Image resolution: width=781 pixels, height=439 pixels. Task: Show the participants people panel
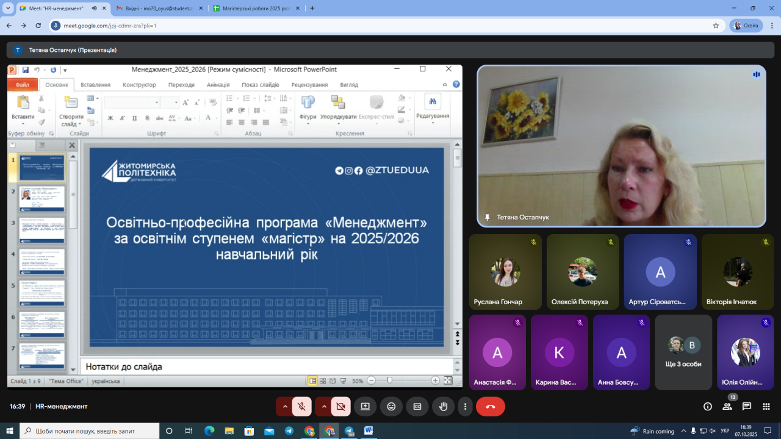tap(727, 407)
